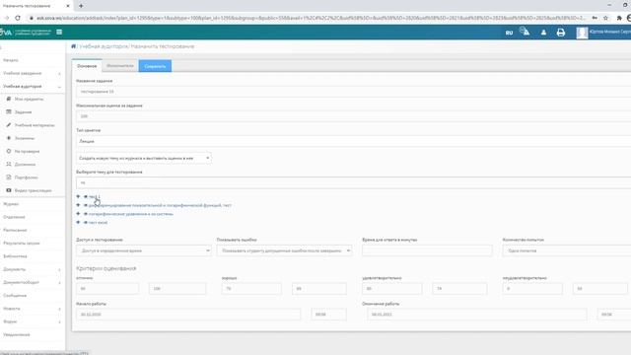Expand the «тест 1» topic with the plus icon
The image size is (631, 355).
point(78,197)
